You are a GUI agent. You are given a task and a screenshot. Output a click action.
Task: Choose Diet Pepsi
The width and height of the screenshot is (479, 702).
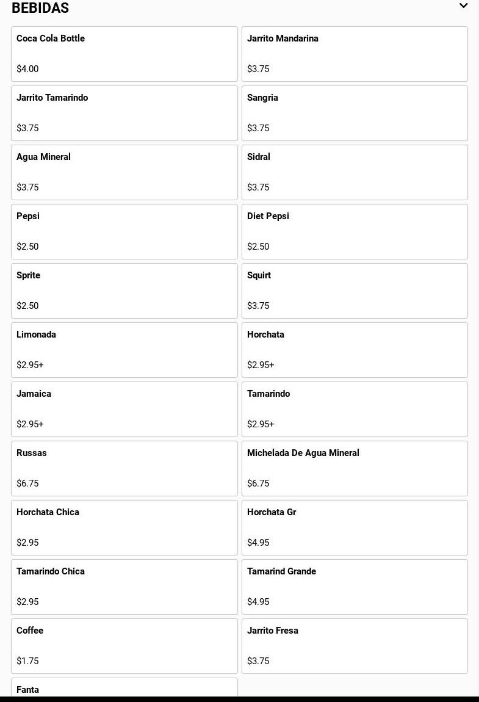pyautogui.click(x=355, y=232)
